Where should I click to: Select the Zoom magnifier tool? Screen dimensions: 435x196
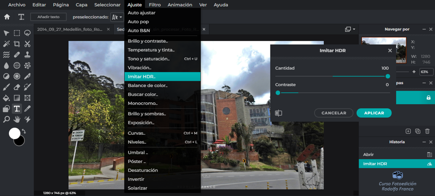tap(6, 119)
